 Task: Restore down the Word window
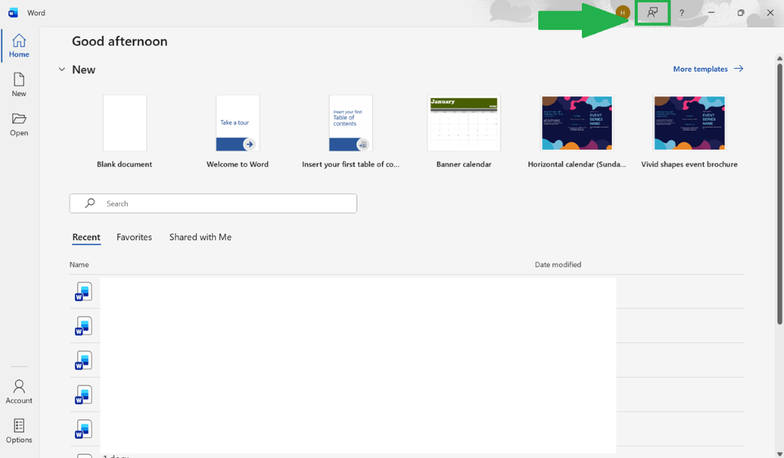[x=740, y=12]
